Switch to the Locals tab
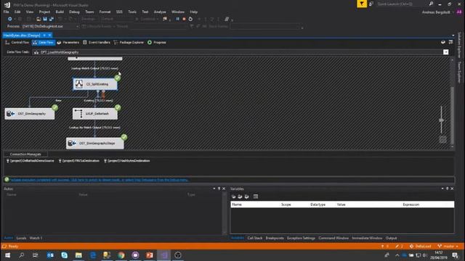Image resolution: width=465 pixels, height=261 pixels. (21, 238)
